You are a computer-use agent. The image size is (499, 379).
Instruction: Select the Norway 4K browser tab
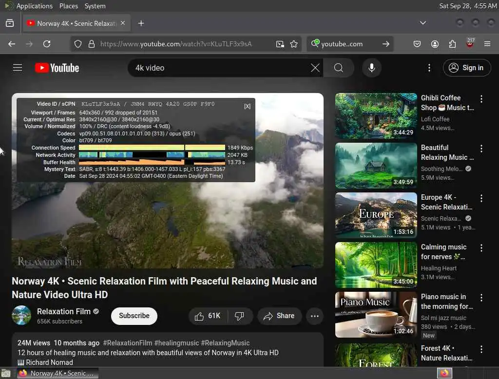point(77,23)
